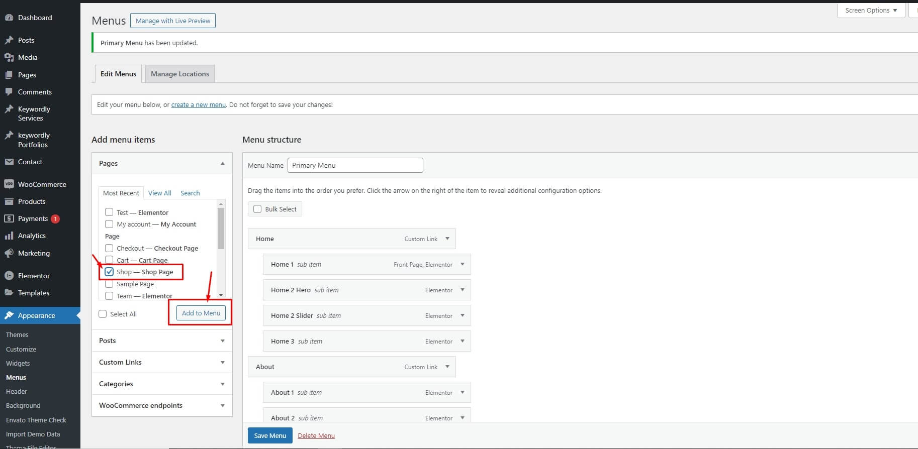
Task: Click the Marketing megaphone icon
Action: coord(9,253)
